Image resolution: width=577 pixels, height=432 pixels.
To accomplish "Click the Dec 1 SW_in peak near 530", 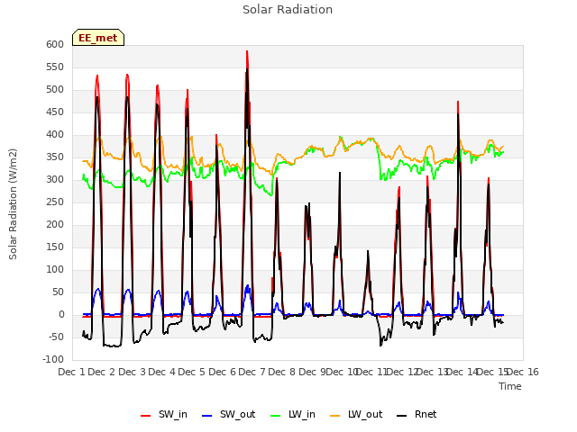I will click(x=97, y=76).
